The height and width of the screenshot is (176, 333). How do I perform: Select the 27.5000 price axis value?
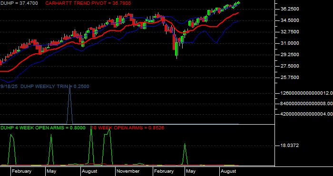tap(290, 66)
